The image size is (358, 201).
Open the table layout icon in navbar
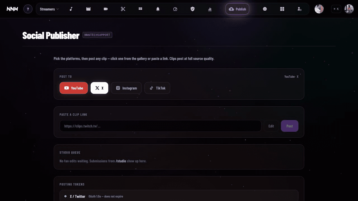[140, 9]
